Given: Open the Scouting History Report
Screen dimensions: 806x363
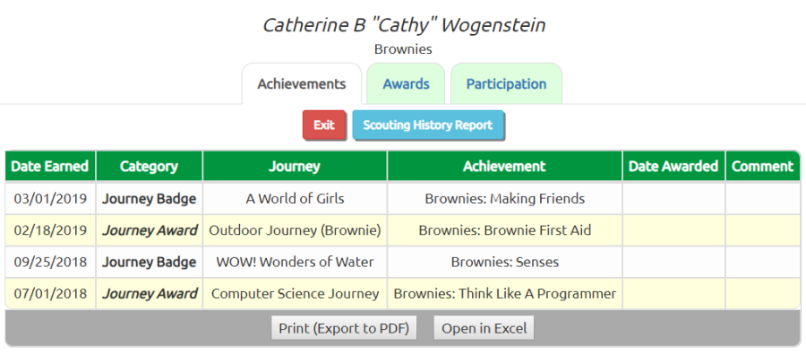Looking at the screenshot, I should click(x=428, y=125).
